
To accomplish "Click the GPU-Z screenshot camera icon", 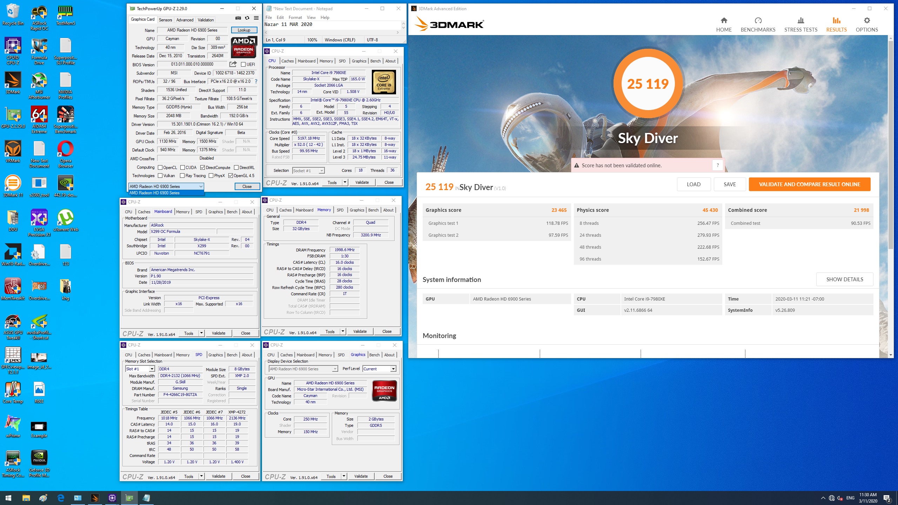I will (238, 18).
